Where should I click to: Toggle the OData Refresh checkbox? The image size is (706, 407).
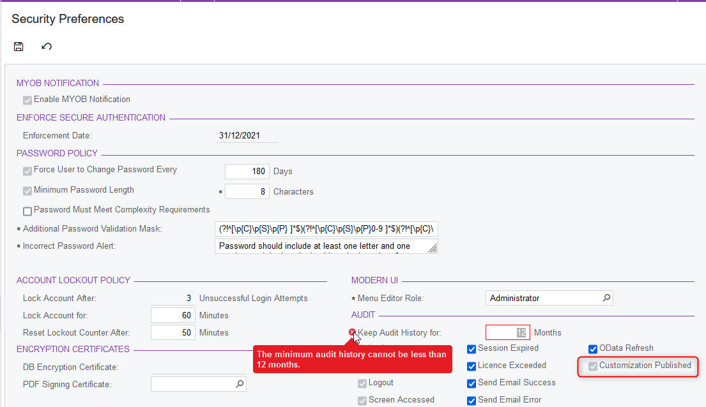point(593,349)
